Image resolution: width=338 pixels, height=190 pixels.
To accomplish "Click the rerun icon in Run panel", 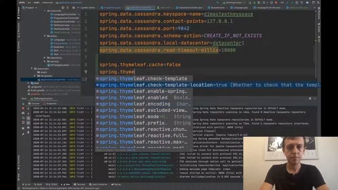I will tap(23, 103).
